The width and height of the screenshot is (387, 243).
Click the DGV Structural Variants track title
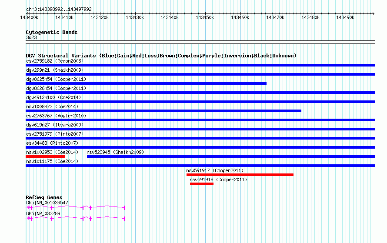[161, 56]
